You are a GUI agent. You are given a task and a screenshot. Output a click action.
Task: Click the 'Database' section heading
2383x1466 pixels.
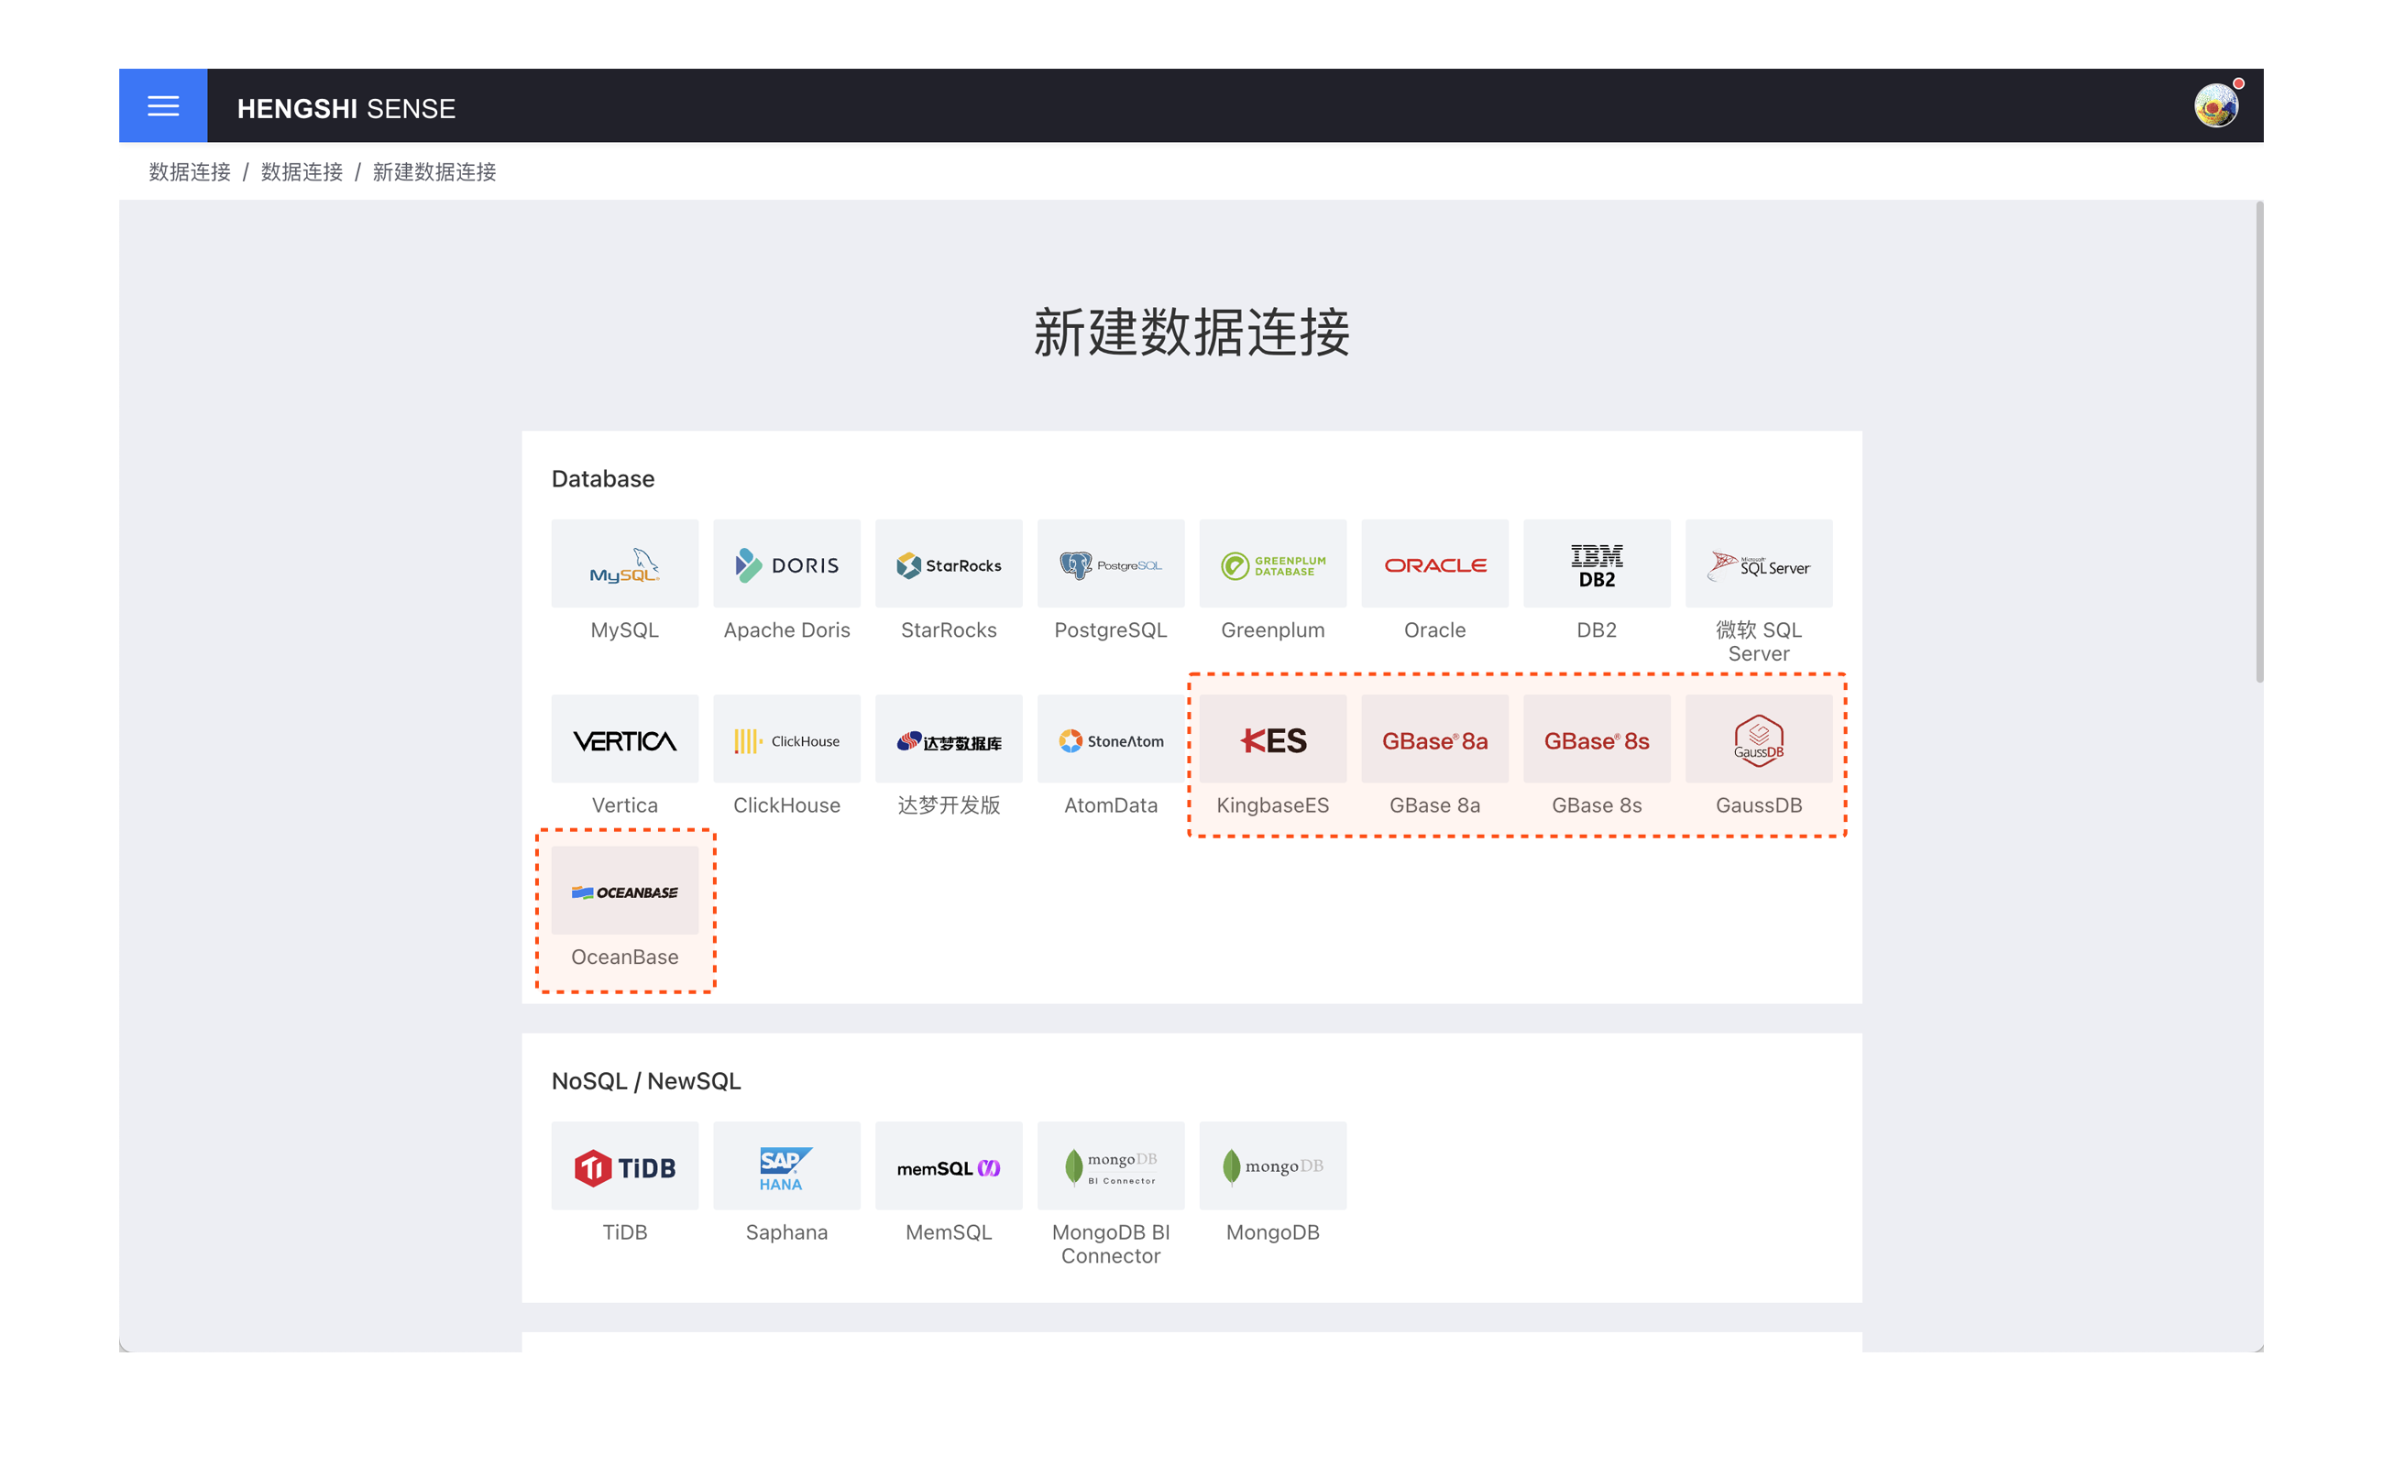[603, 479]
